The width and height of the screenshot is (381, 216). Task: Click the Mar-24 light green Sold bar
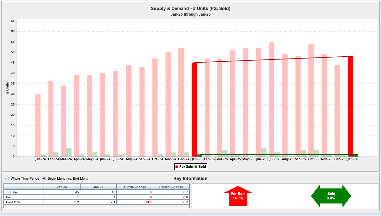point(69,152)
